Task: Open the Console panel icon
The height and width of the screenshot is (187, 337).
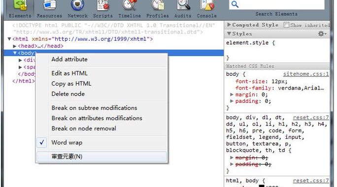Action: [x=207, y=5]
